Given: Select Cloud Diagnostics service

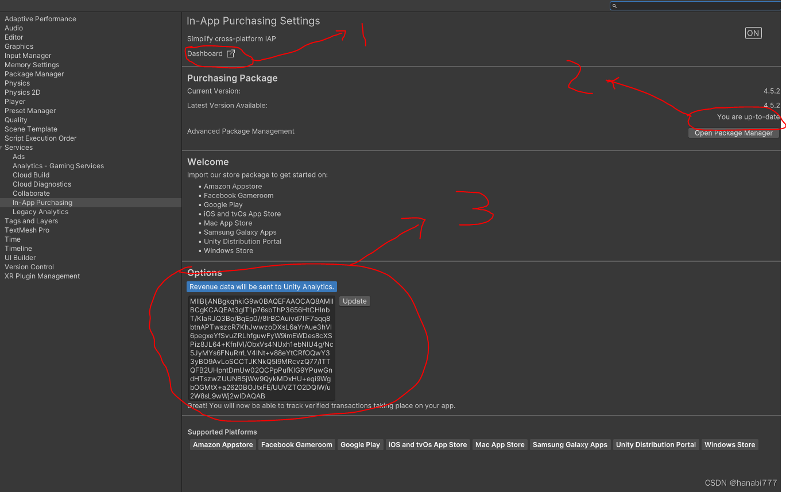Looking at the screenshot, I should pyautogui.click(x=42, y=184).
